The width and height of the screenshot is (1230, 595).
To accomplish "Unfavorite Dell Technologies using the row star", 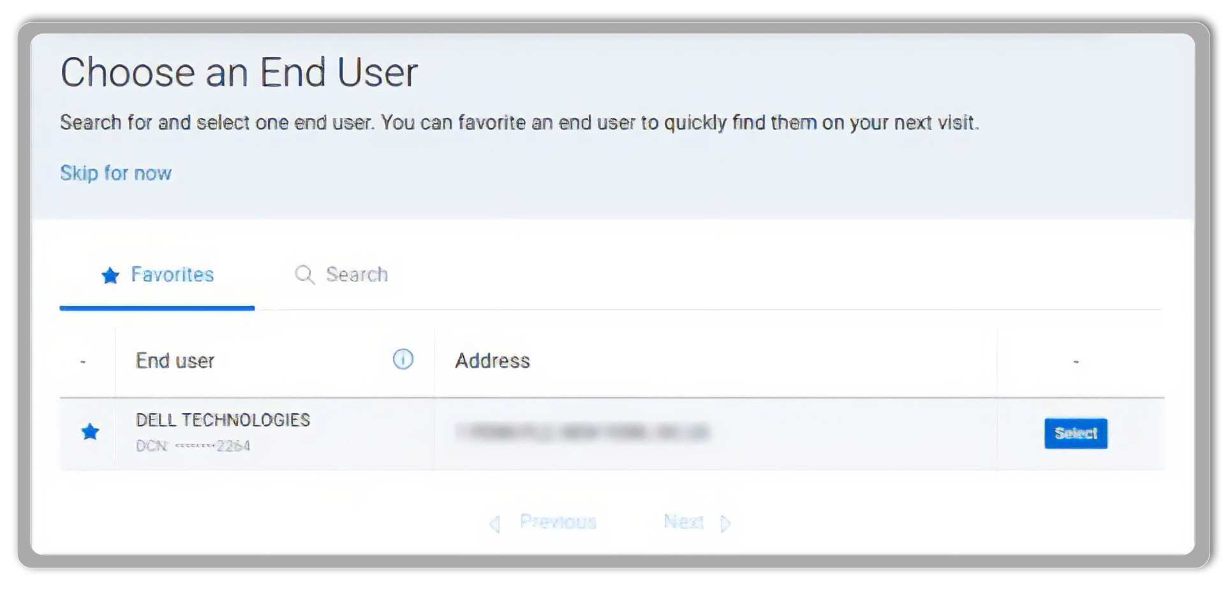I will point(91,432).
